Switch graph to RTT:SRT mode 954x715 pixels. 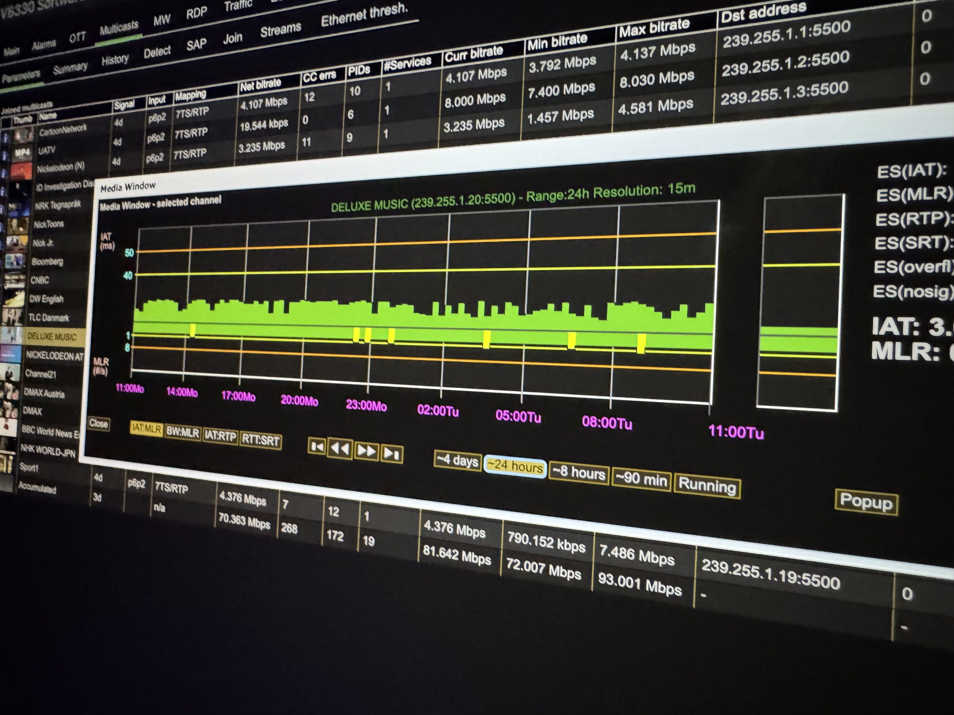[260, 439]
